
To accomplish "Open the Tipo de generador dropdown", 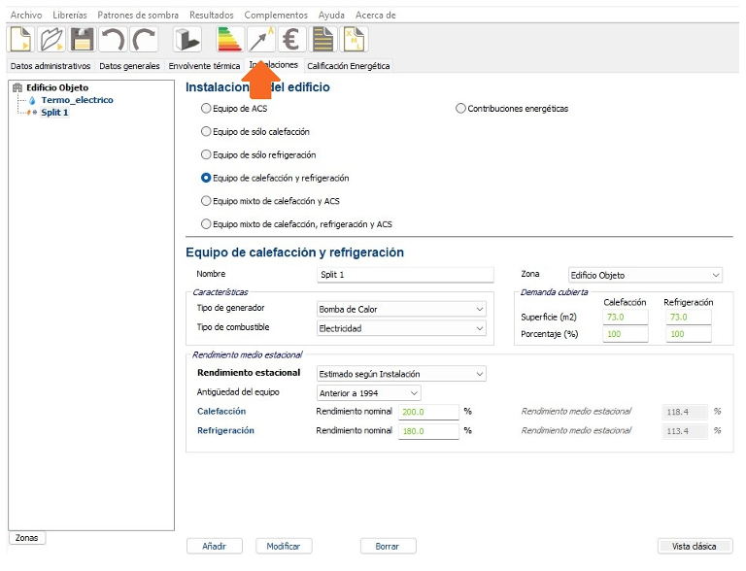I will 401,309.
